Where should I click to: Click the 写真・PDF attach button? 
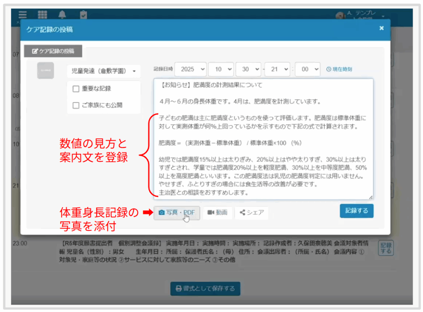pos(177,213)
